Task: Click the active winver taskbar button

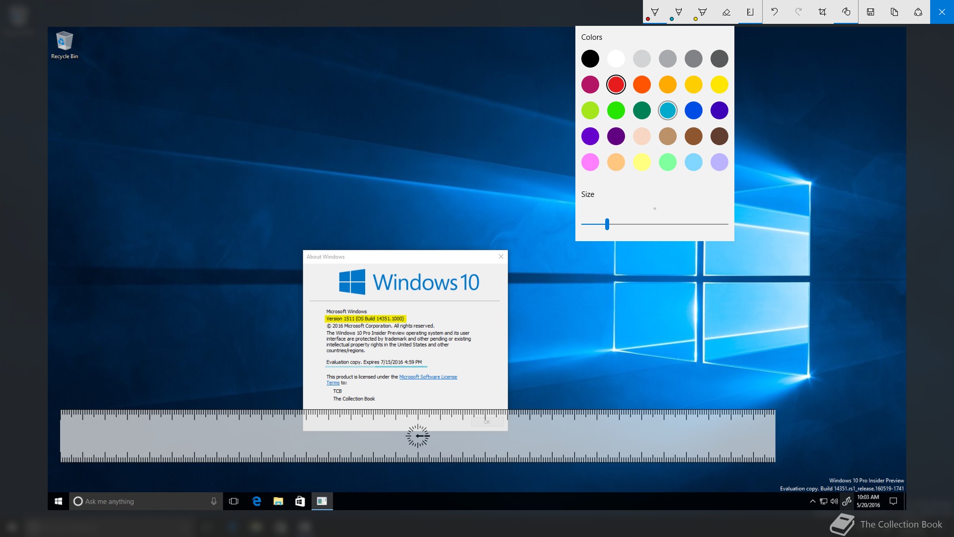Action: [x=322, y=501]
